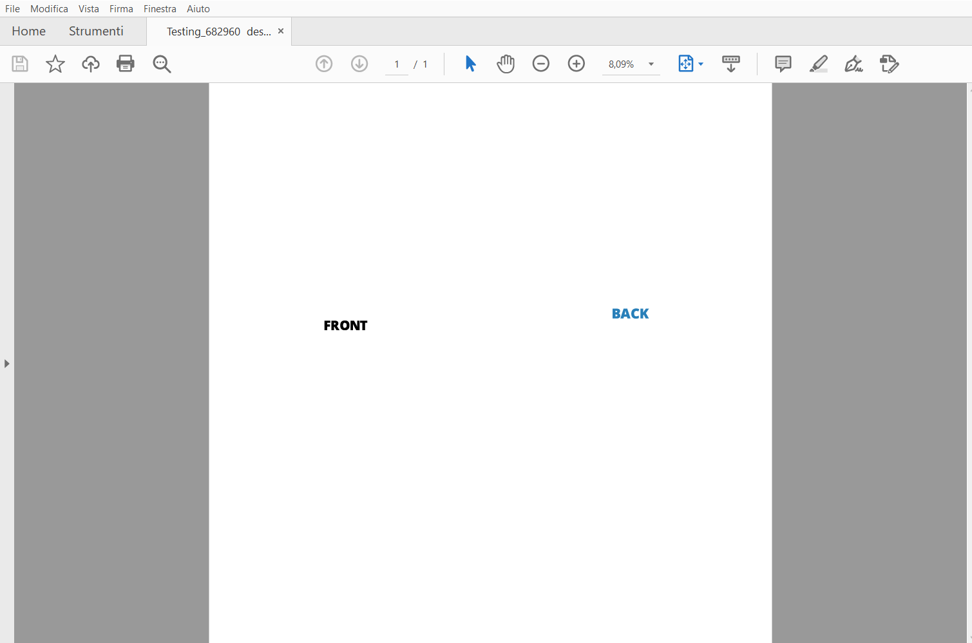Open the Modifica menu
This screenshot has width=972, height=643.
coord(49,9)
